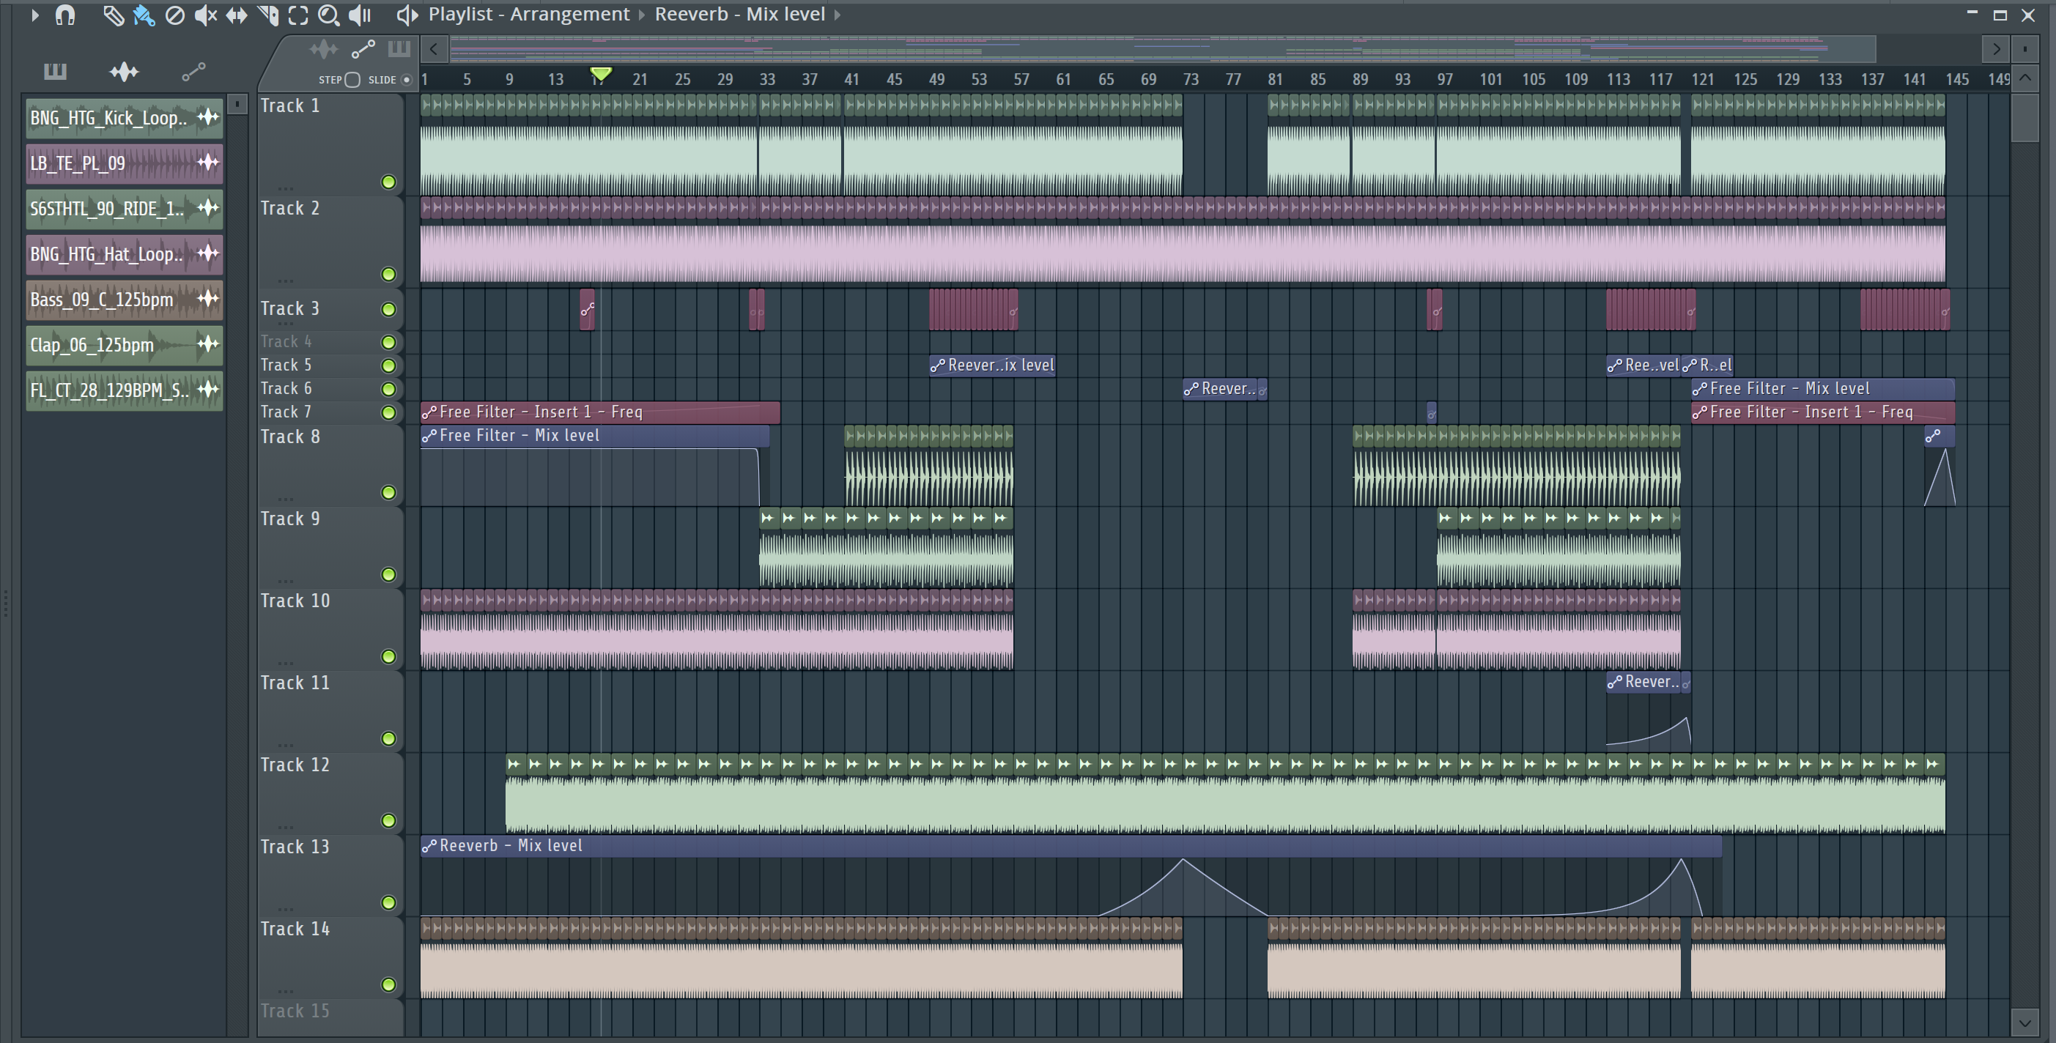Toggle the magnet snap tool
This screenshot has width=2056, height=1043.
[x=64, y=15]
